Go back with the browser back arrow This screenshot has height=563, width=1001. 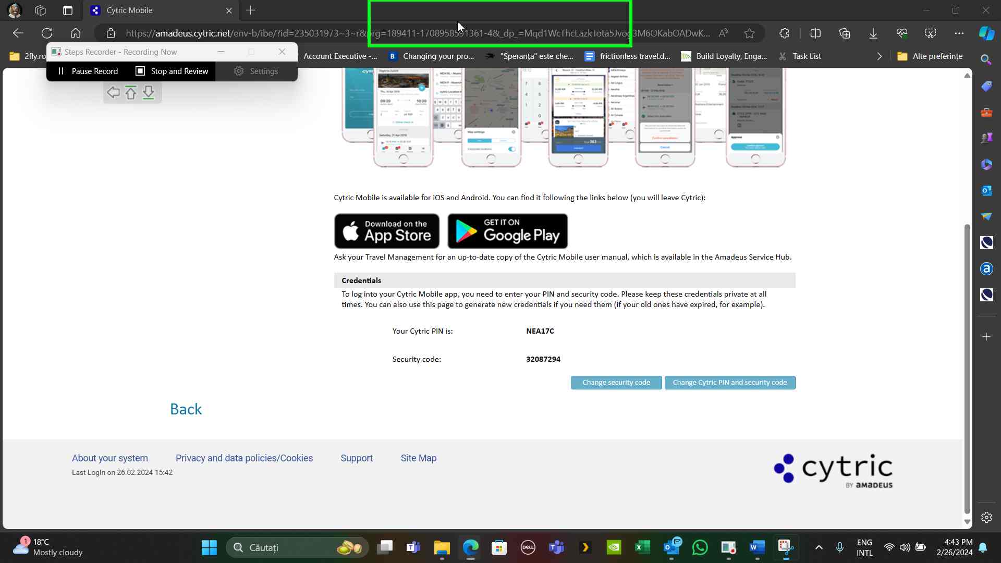tap(18, 33)
